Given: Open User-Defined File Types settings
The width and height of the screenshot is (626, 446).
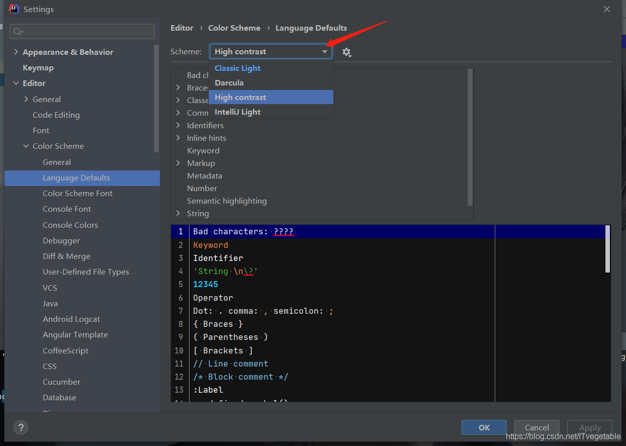Looking at the screenshot, I should [86, 272].
